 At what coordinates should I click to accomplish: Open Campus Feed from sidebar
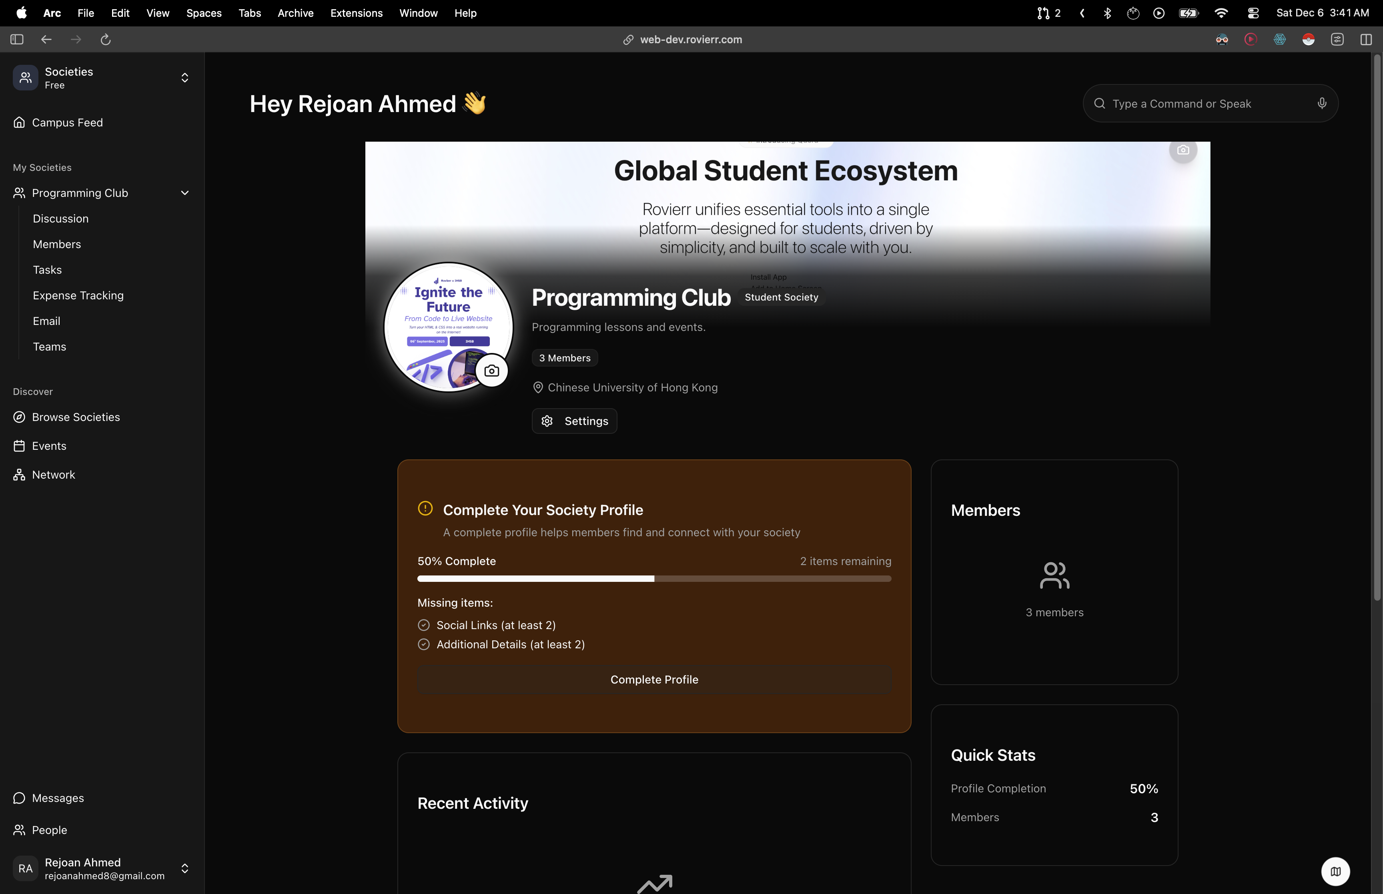(67, 122)
